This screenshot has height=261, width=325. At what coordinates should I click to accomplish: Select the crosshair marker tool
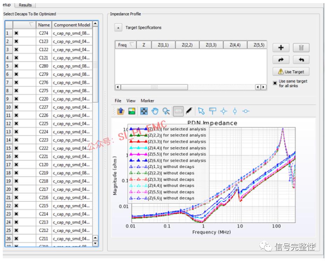coord(223,111)
